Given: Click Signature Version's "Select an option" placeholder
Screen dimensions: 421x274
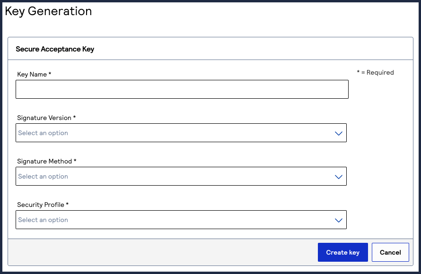Looking at the screenshot, I should (43, 133).
